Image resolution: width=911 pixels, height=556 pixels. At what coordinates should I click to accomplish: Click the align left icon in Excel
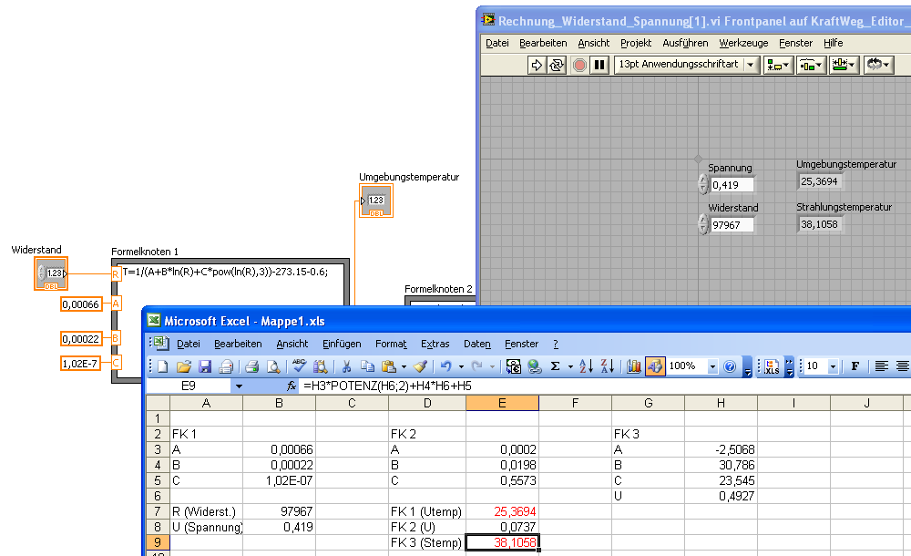[x=881, y=366]
